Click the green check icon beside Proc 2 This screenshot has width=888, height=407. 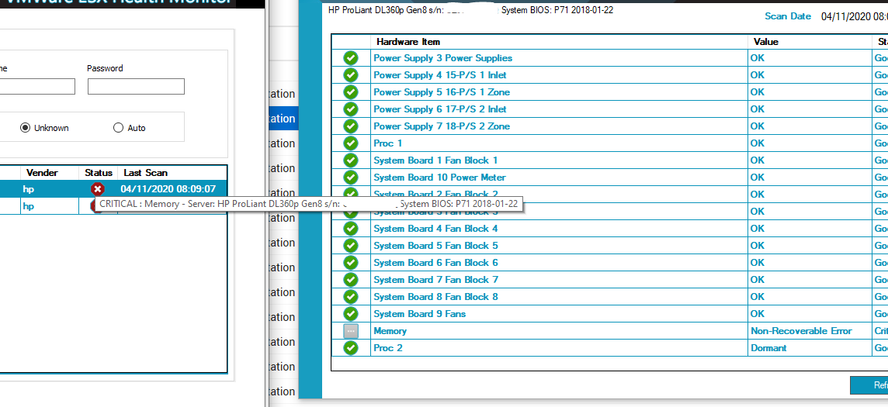tap(351, 348)
